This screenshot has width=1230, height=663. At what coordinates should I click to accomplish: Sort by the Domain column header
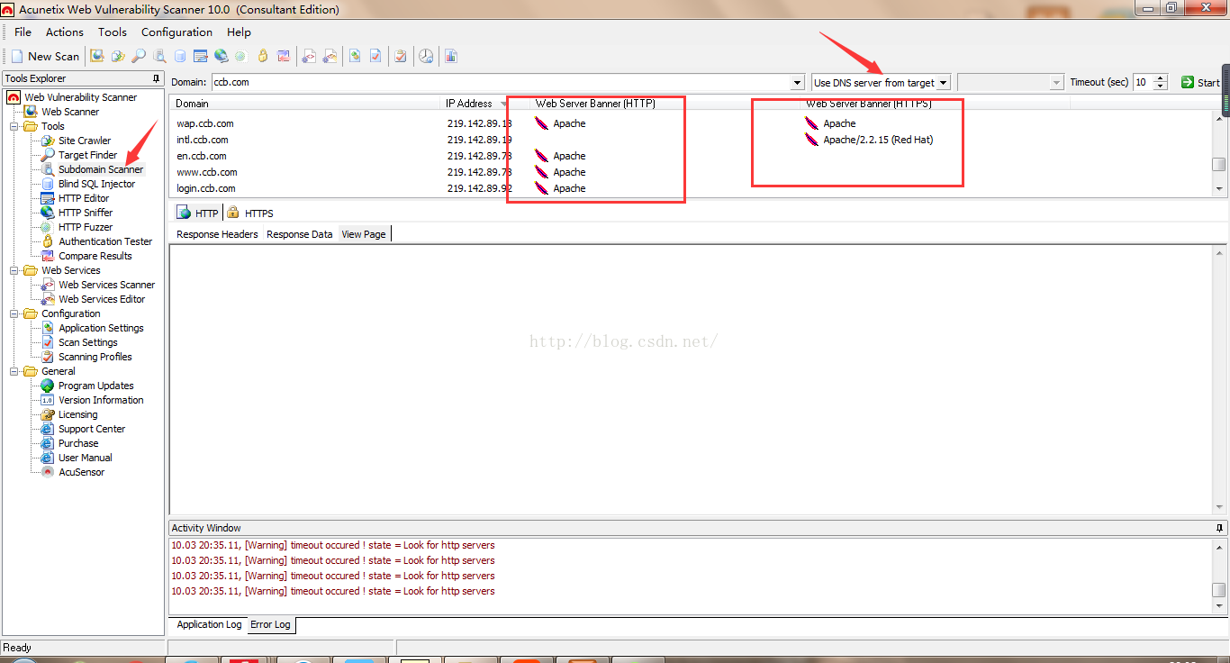point(306,104)
